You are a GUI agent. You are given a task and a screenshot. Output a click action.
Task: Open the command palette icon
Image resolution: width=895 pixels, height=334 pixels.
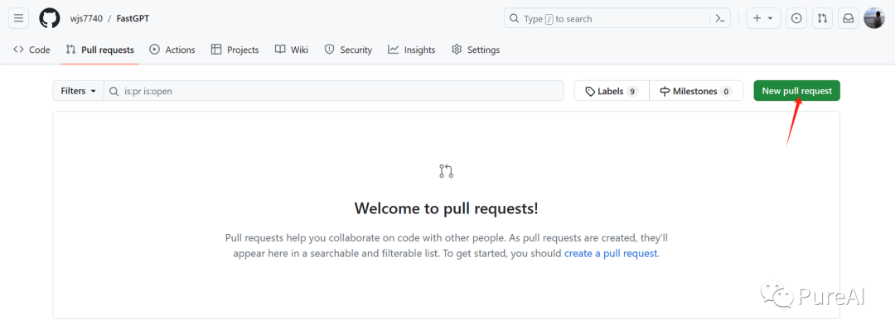[x=720, y=18]
